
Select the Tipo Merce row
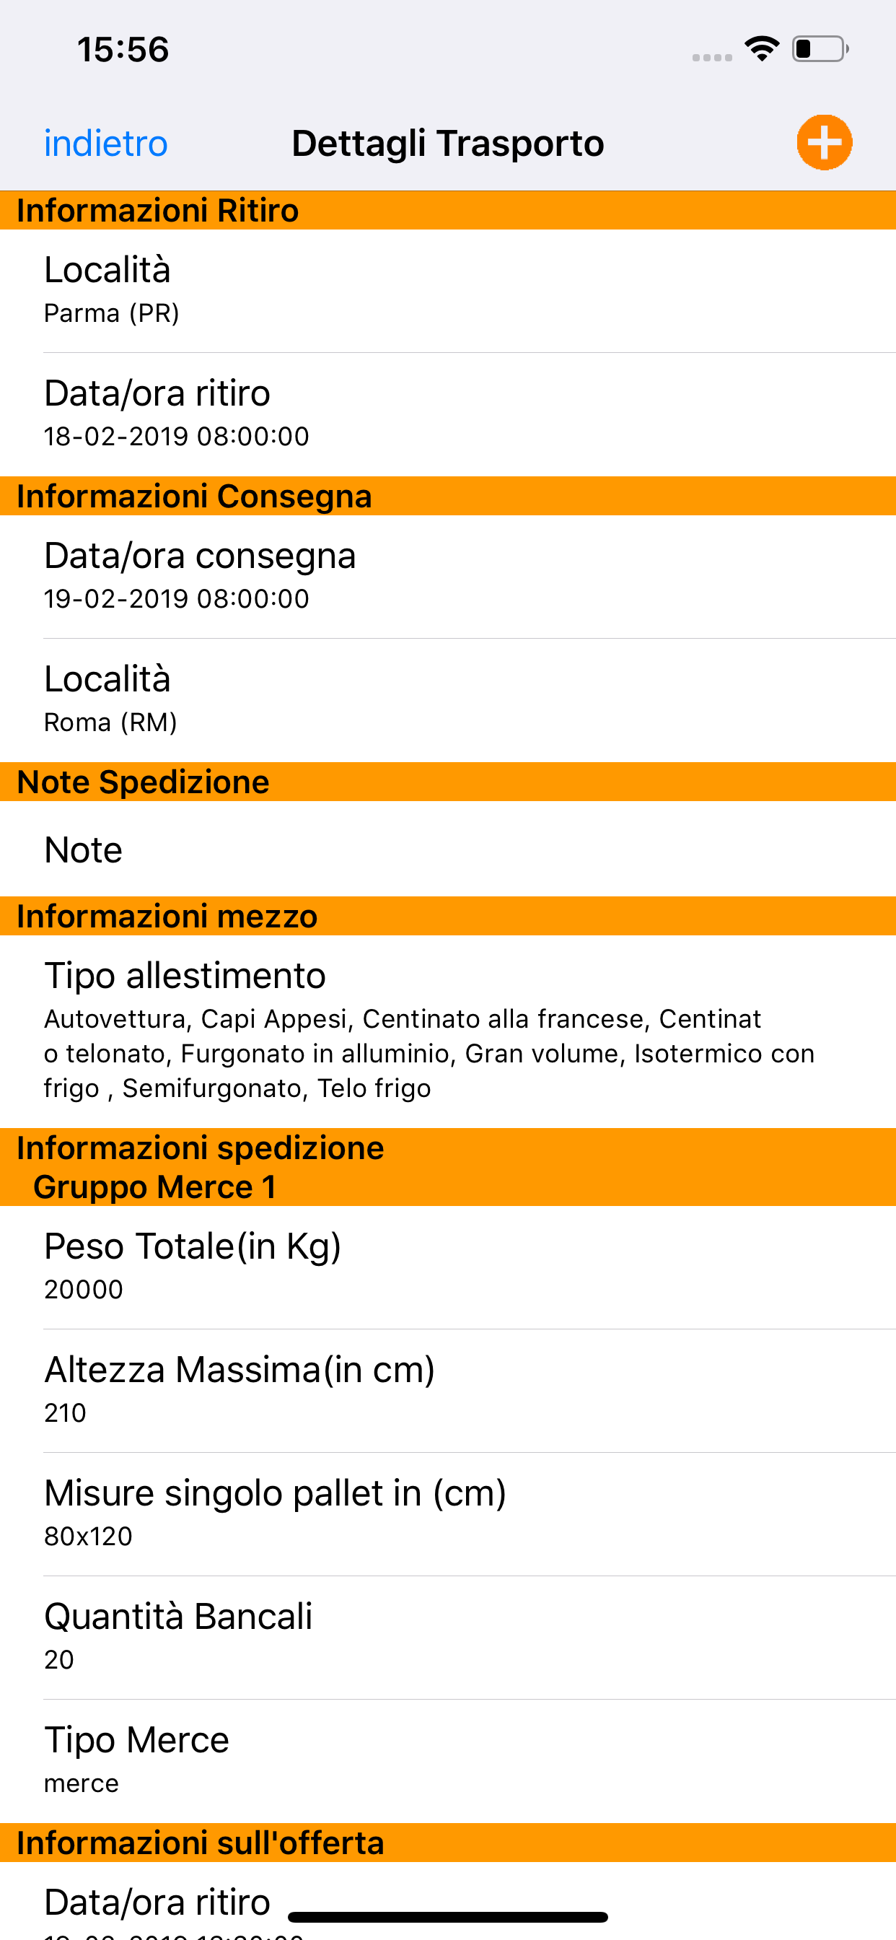click(x=448, y=1761)
